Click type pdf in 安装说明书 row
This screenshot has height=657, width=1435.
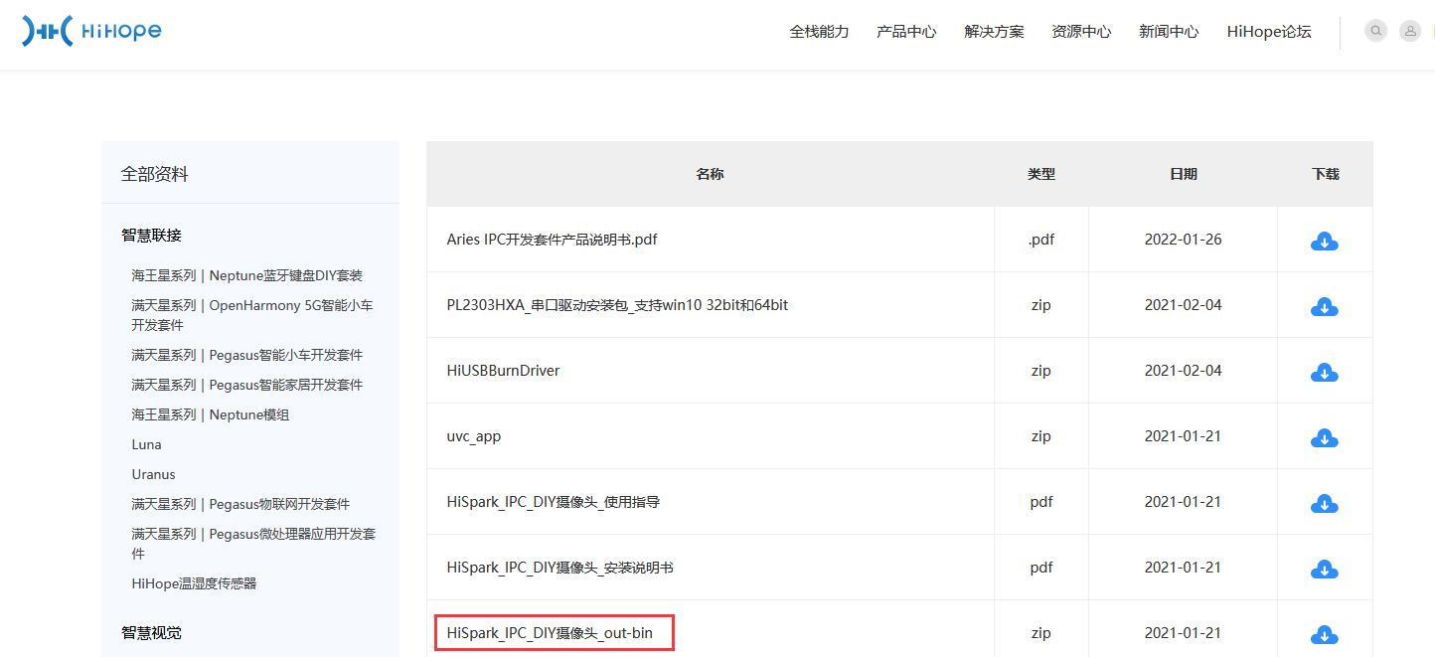point(1041,568)
